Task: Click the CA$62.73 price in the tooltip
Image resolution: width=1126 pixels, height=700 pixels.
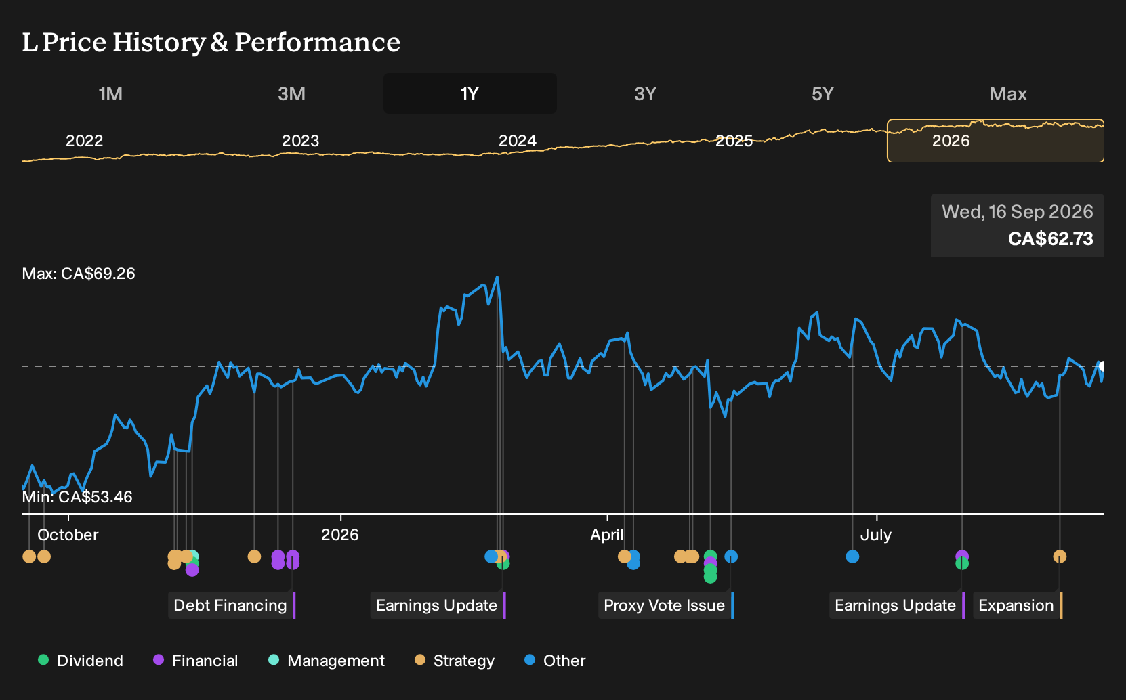Action: 1050,239
